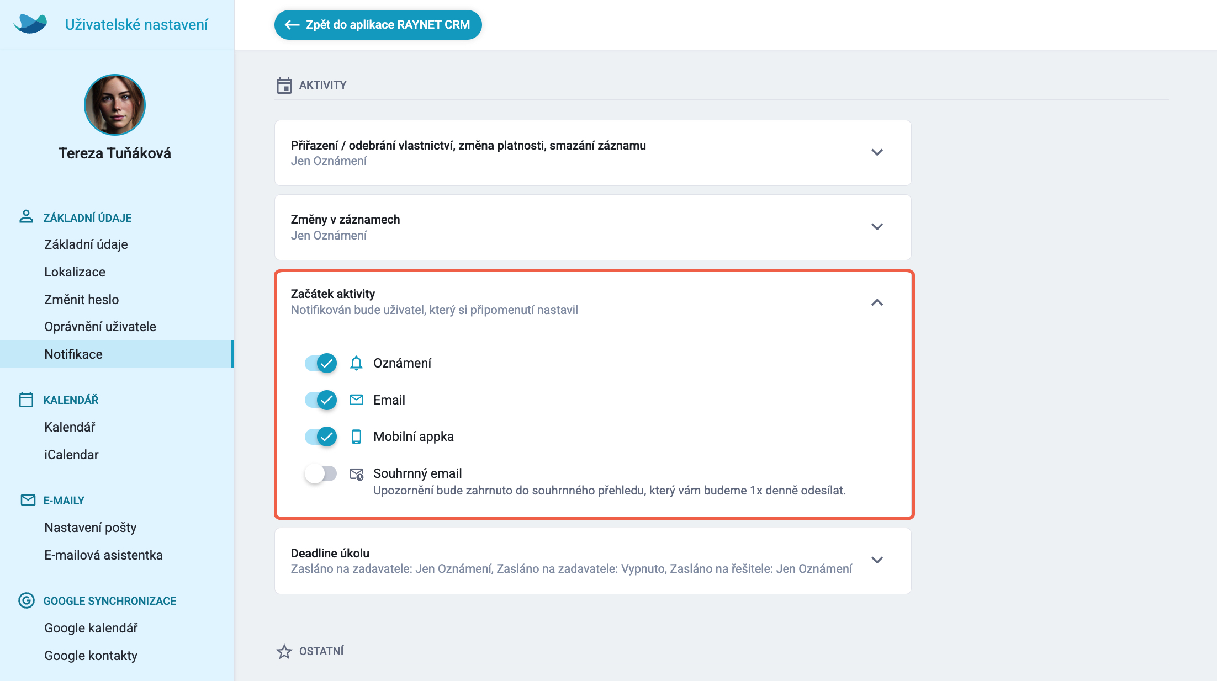
Task: Collapse the Začátek aktivity section
Action: click(x=877, y=302)
